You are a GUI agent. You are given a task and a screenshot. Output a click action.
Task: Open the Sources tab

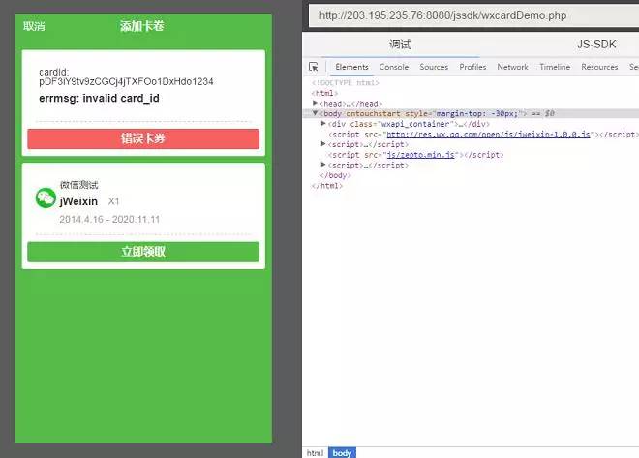tap(434, 67)
